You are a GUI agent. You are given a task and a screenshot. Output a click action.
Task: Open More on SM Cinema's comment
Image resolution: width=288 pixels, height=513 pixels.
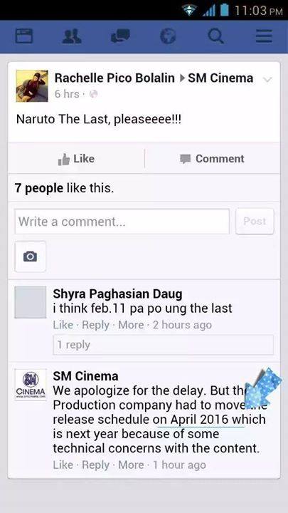click(131, 465)
